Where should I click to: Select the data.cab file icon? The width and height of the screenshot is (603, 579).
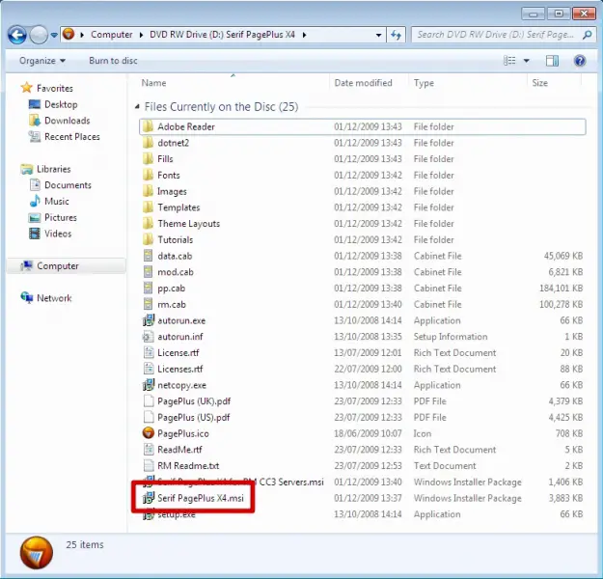click(148, 256)
